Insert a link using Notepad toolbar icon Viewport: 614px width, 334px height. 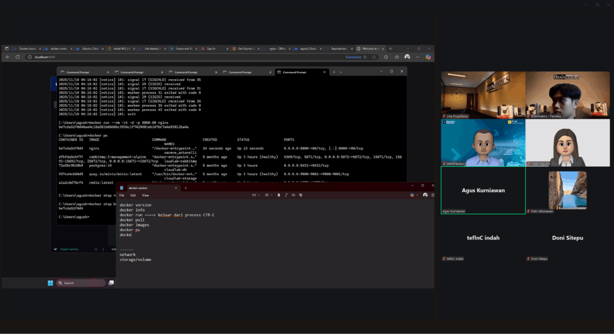pyautogui.click(x=293, y=195)
